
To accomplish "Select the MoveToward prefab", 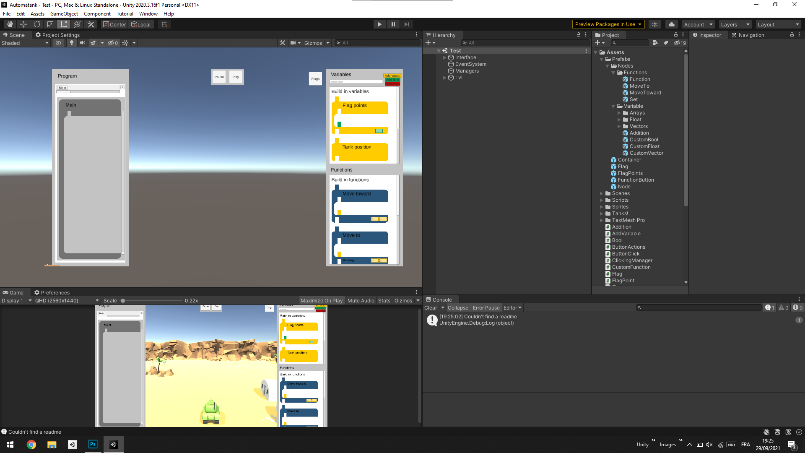I will point(645,93).
